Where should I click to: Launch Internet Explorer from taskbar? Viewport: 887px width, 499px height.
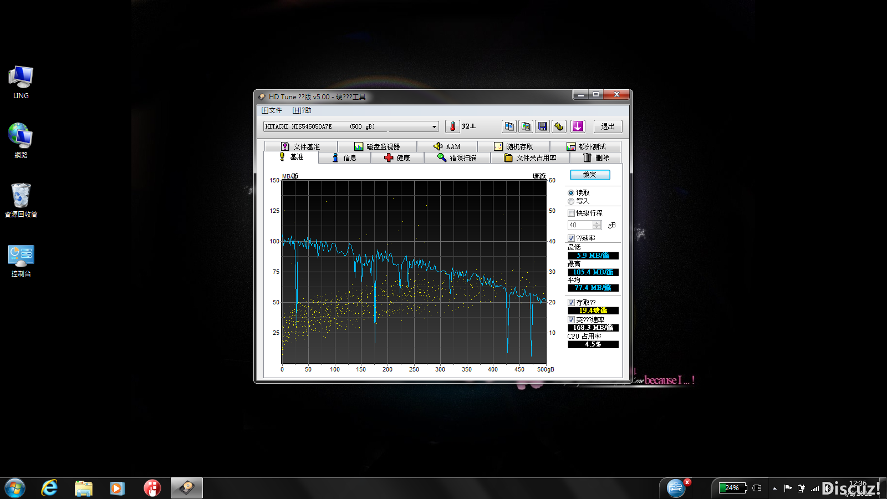coord(49,488)
